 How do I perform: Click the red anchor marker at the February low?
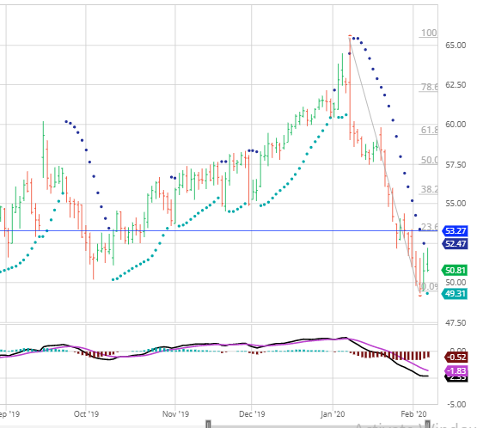point(420,296)
